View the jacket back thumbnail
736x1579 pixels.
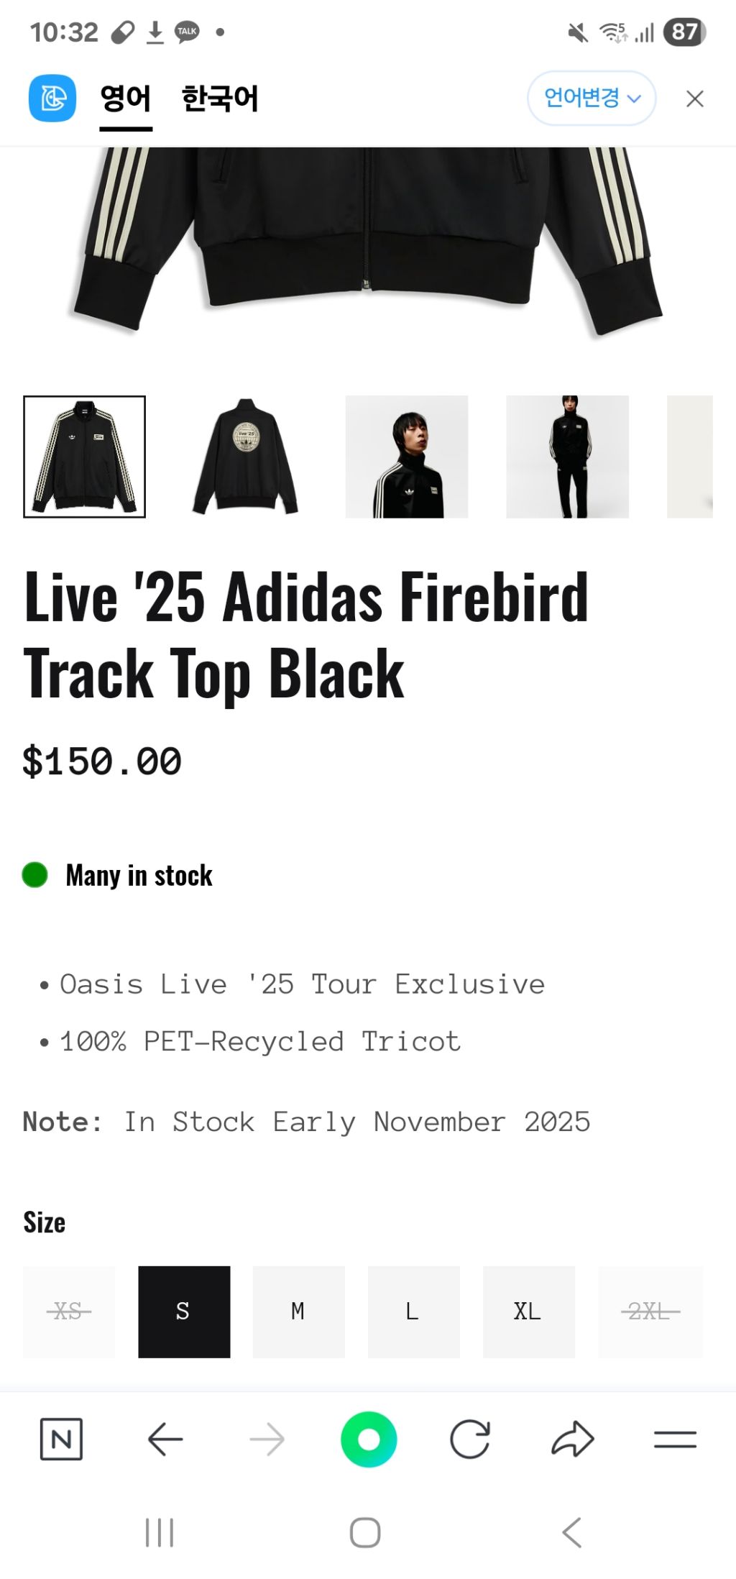pyautogui.click(x=246, y=457)
